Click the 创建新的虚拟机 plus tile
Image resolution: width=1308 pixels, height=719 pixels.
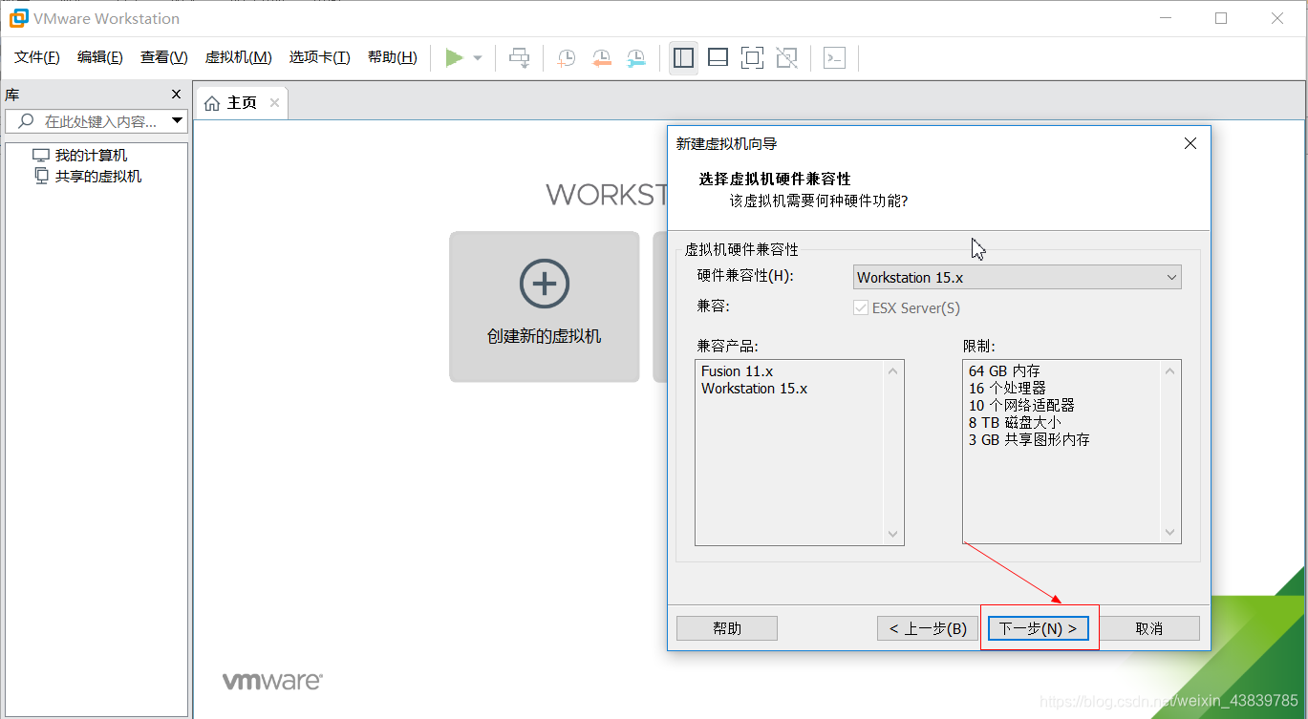click(545, 307)
